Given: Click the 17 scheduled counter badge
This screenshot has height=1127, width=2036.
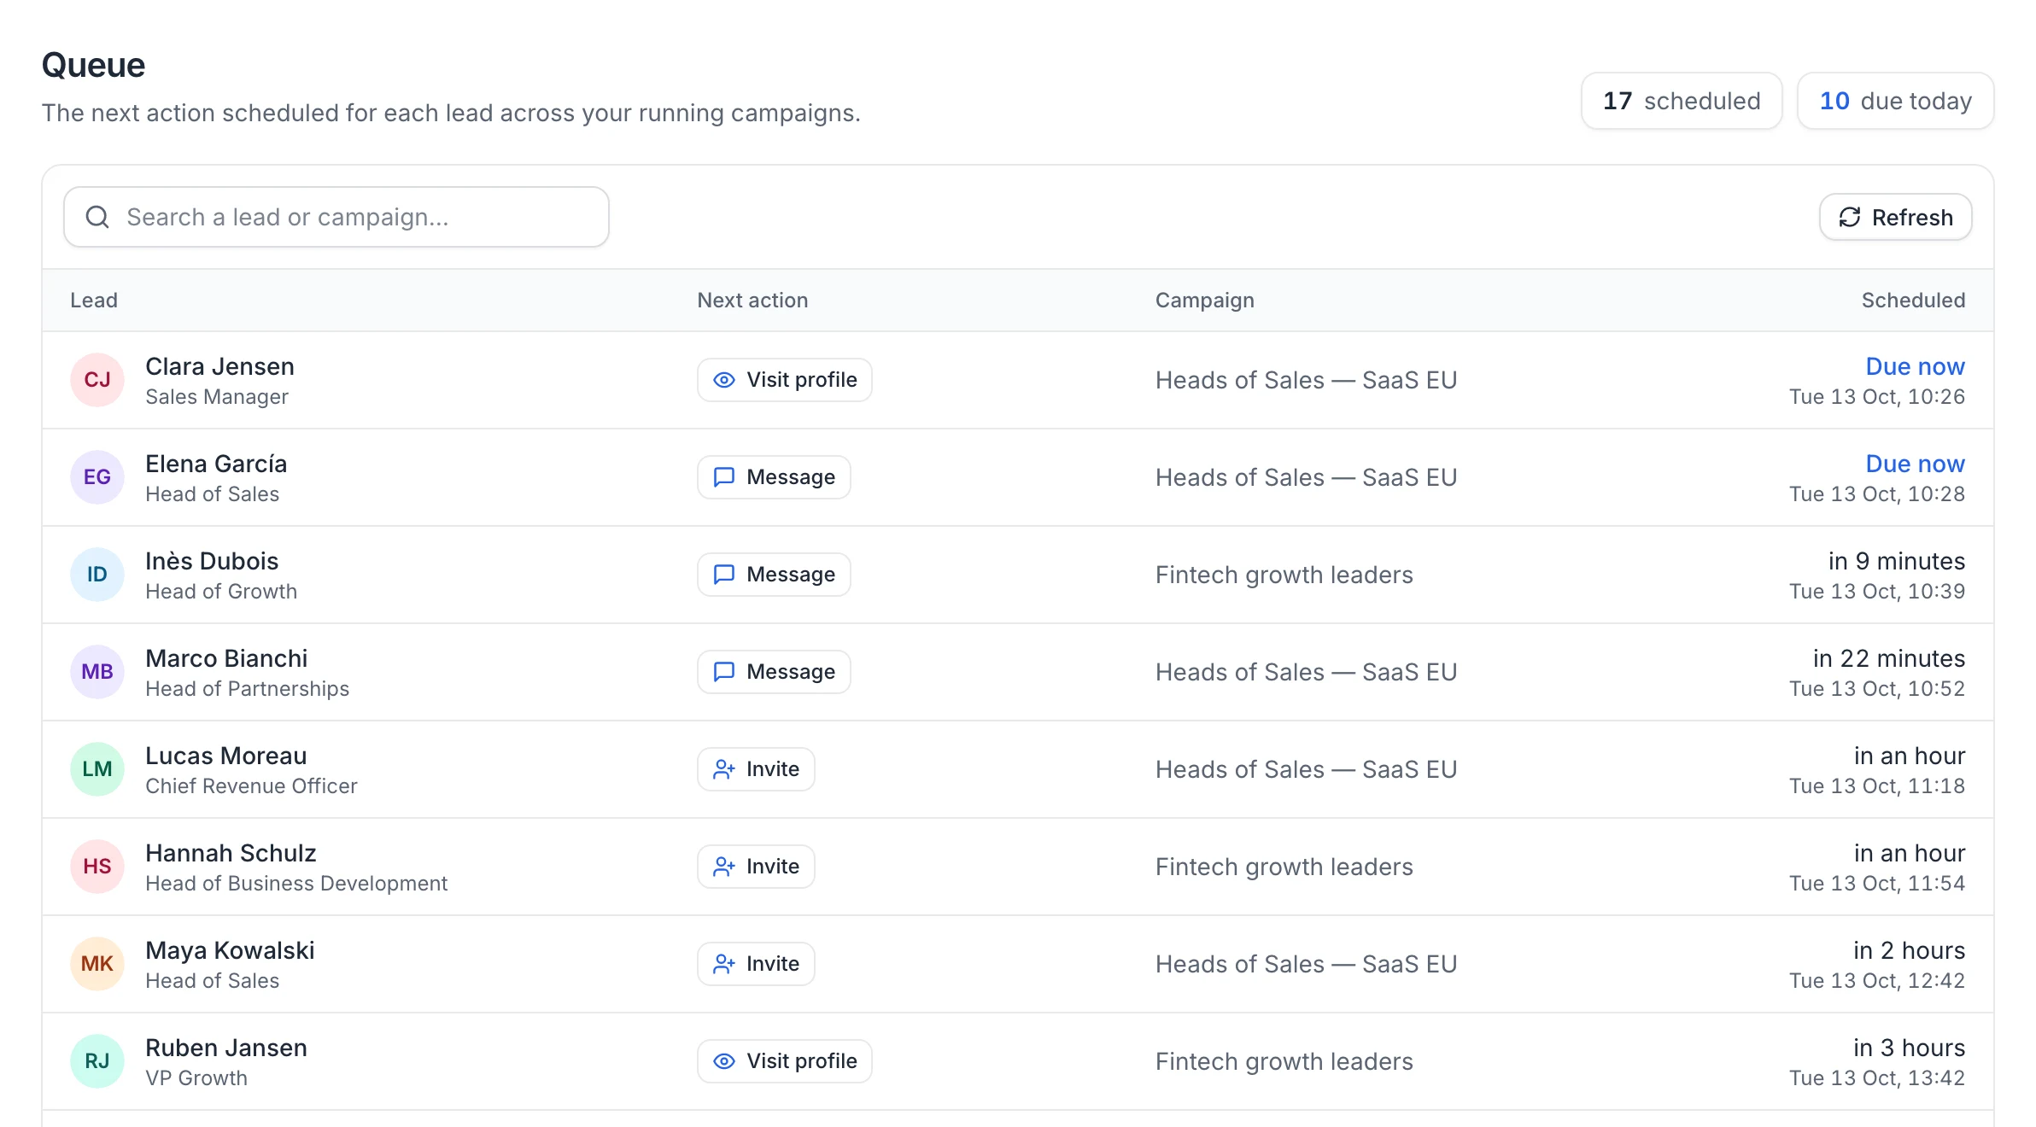Looking at the screenshot, I should (x=1681, y=101).
